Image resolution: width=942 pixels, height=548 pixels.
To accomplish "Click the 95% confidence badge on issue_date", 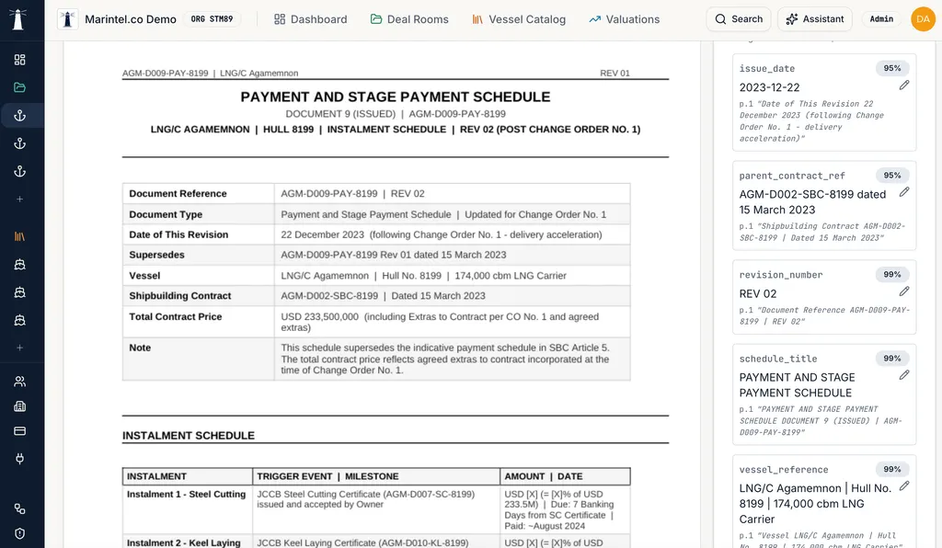I will point(892,68).
